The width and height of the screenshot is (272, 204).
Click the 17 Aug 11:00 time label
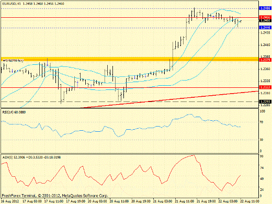[x=54, y=201]
